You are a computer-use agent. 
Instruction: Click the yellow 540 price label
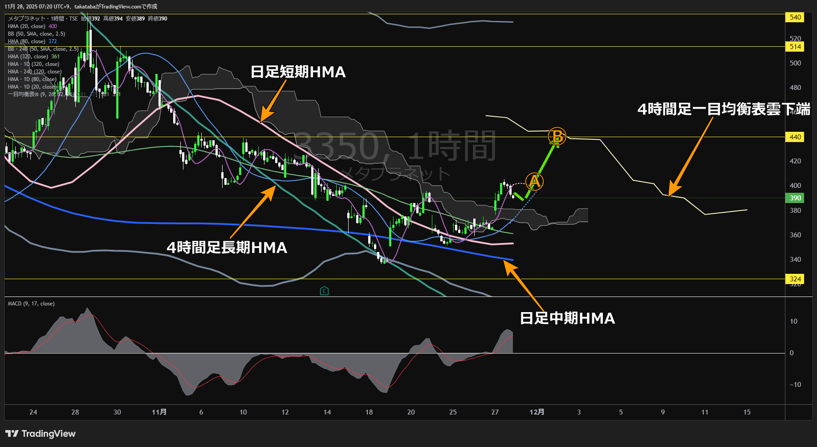coord(795,17)
